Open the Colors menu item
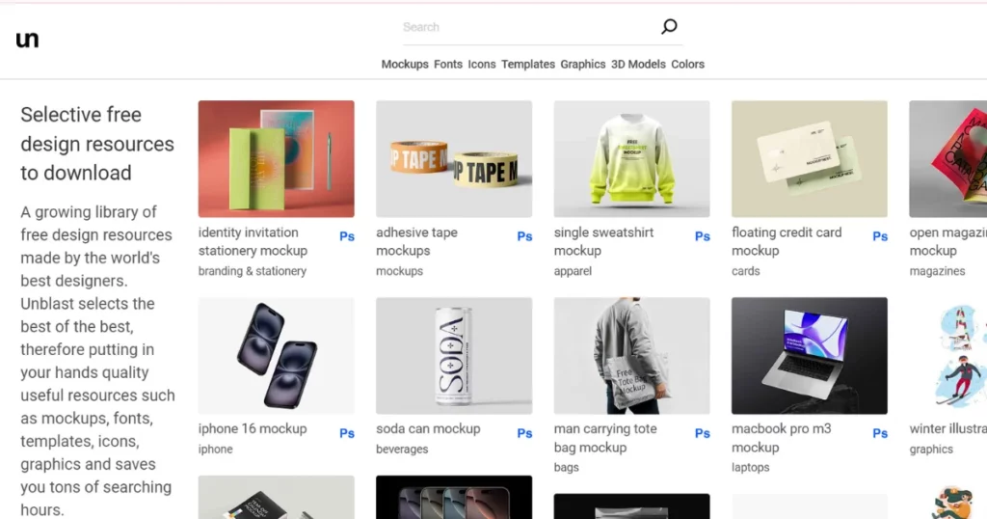The image size is (987, 519). [x=687, y=65]
